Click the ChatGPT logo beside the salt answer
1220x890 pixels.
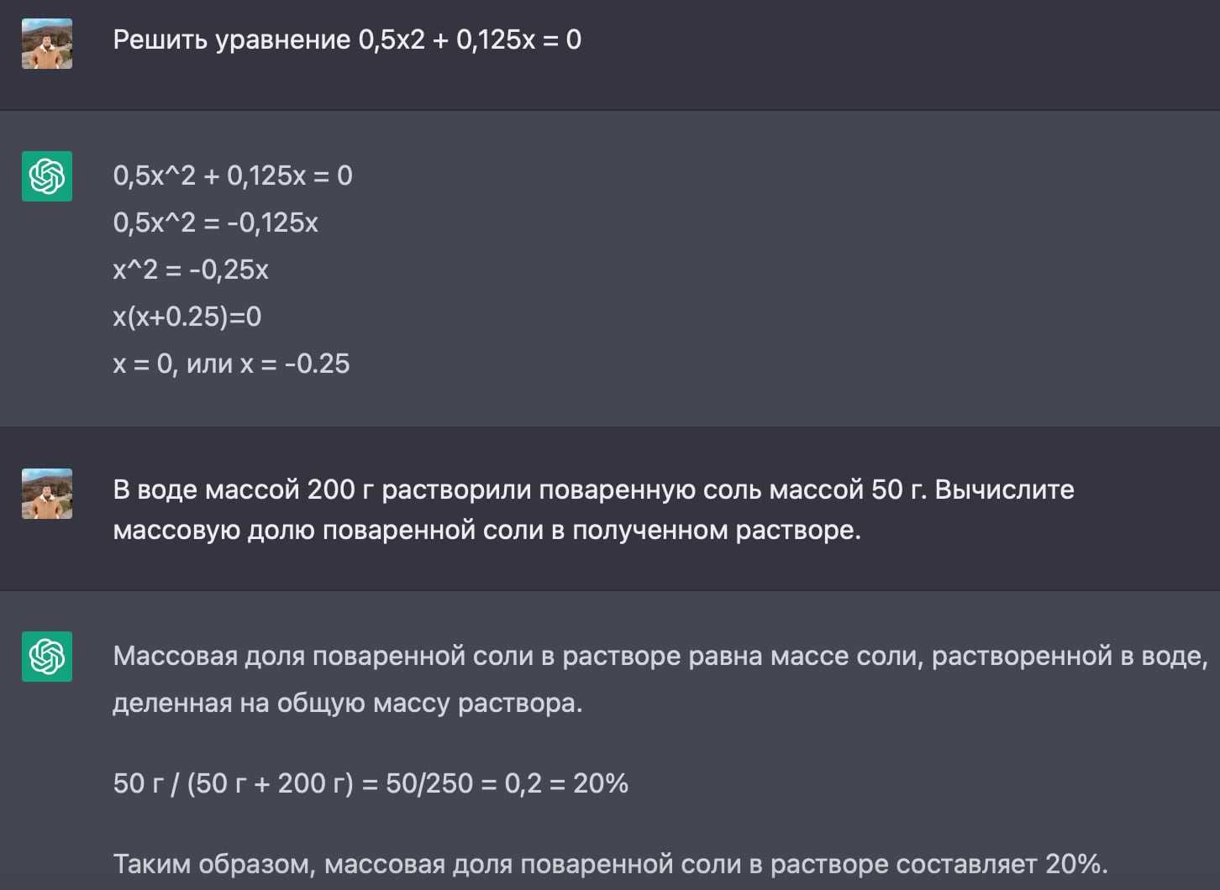pyautogui.click(x=47, y=657)
